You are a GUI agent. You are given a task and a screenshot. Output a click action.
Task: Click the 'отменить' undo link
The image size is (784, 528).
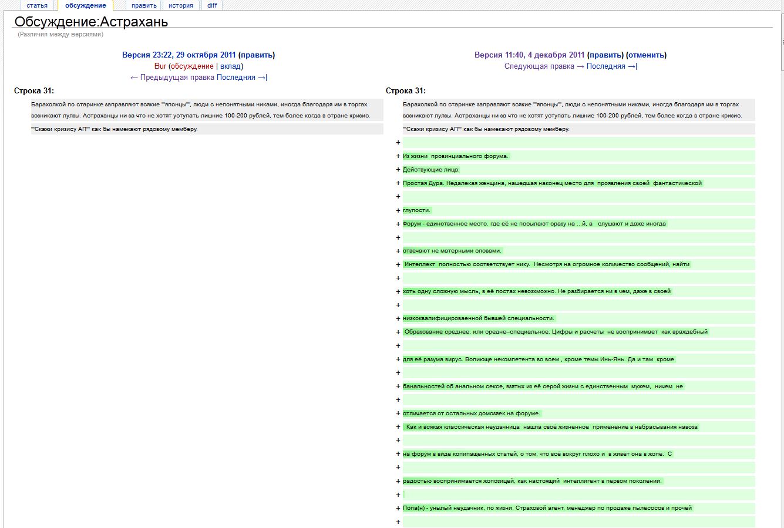pos(646,55)
